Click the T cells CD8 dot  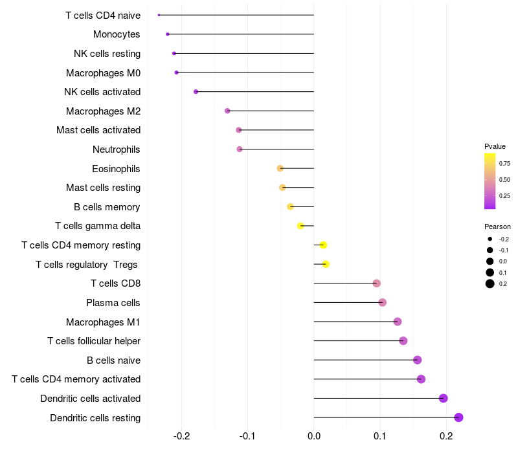(376, 283)
